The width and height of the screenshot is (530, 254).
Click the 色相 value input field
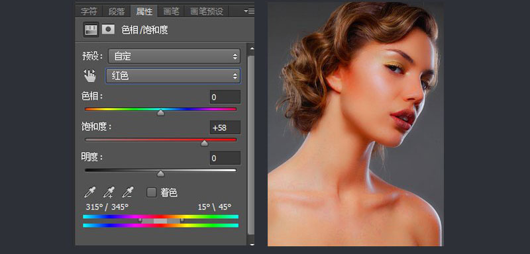point(225,97)
